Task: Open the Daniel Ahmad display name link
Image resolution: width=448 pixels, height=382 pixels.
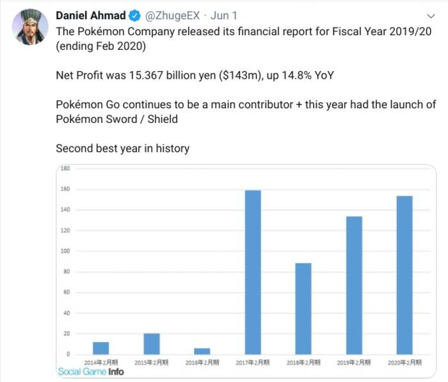Action: click(92, 16)
